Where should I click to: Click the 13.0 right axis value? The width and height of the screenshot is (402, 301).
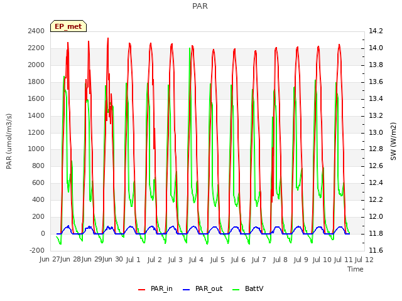(376, 132)
